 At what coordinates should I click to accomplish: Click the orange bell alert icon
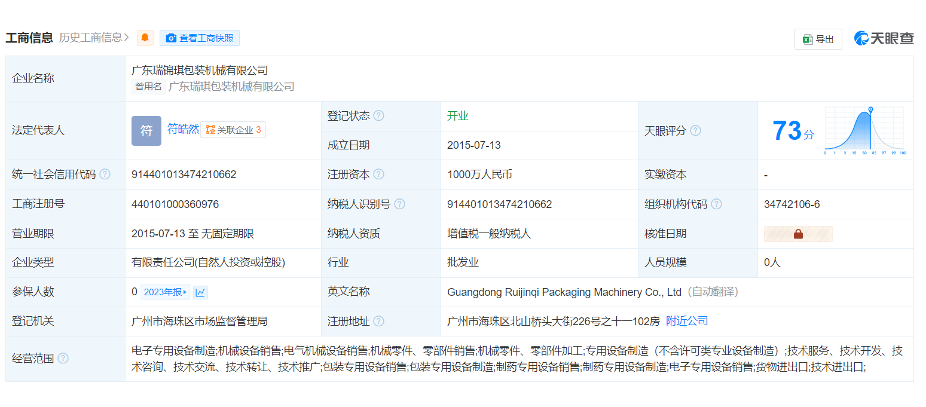click(x=145, y=38)
